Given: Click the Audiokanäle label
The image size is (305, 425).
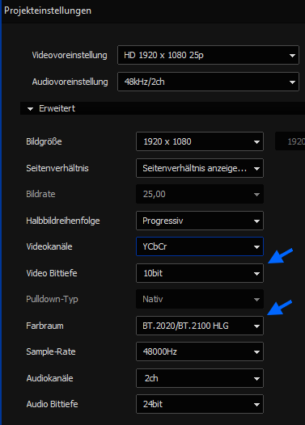Looking at the screenshot, I should [49, 378].
